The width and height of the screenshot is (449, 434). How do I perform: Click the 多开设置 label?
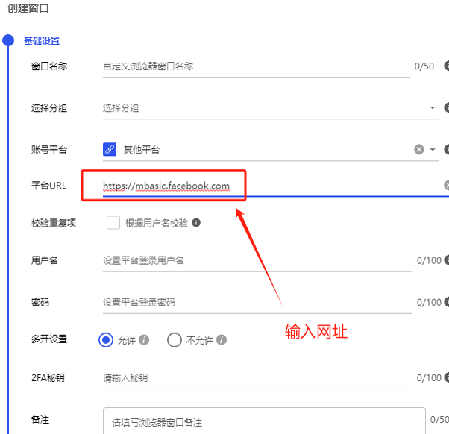(49, 339)
